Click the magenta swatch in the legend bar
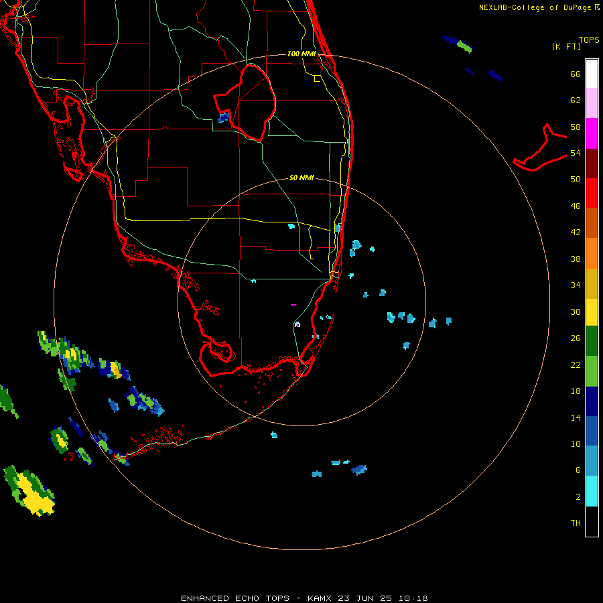This screenshot has height=603, width=603. click(592, 133)
